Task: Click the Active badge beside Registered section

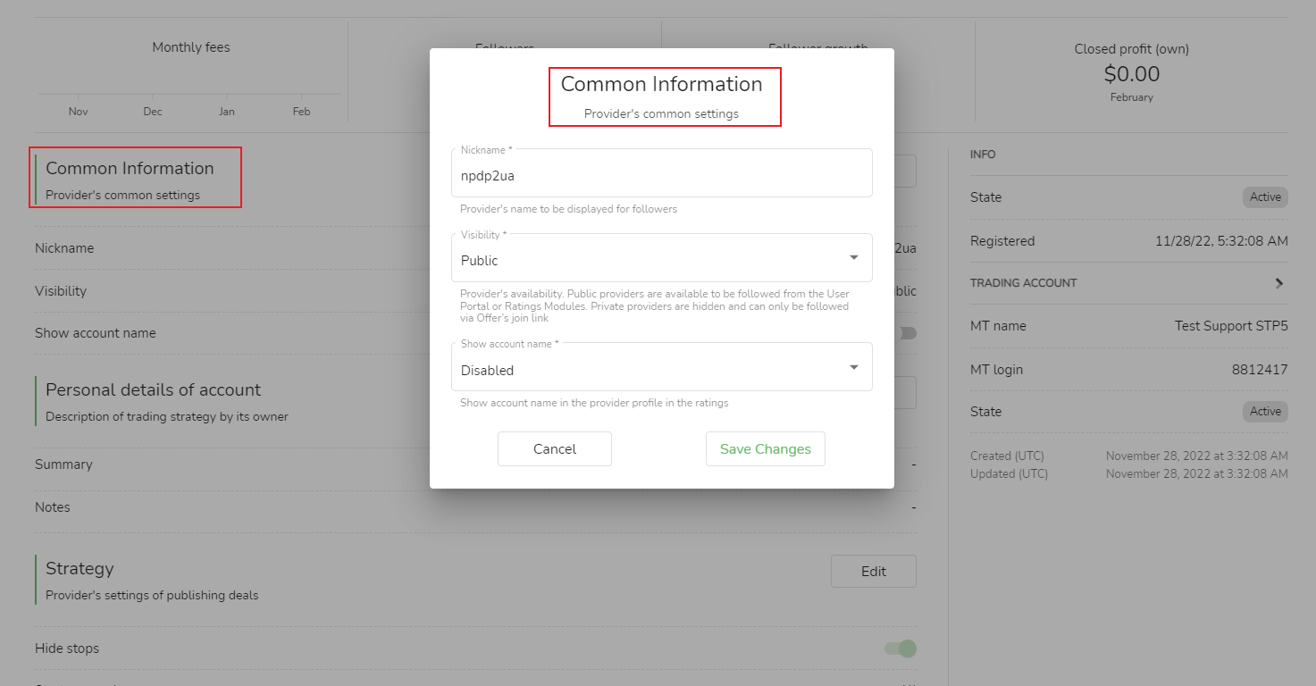Action: coord(1264,197)
